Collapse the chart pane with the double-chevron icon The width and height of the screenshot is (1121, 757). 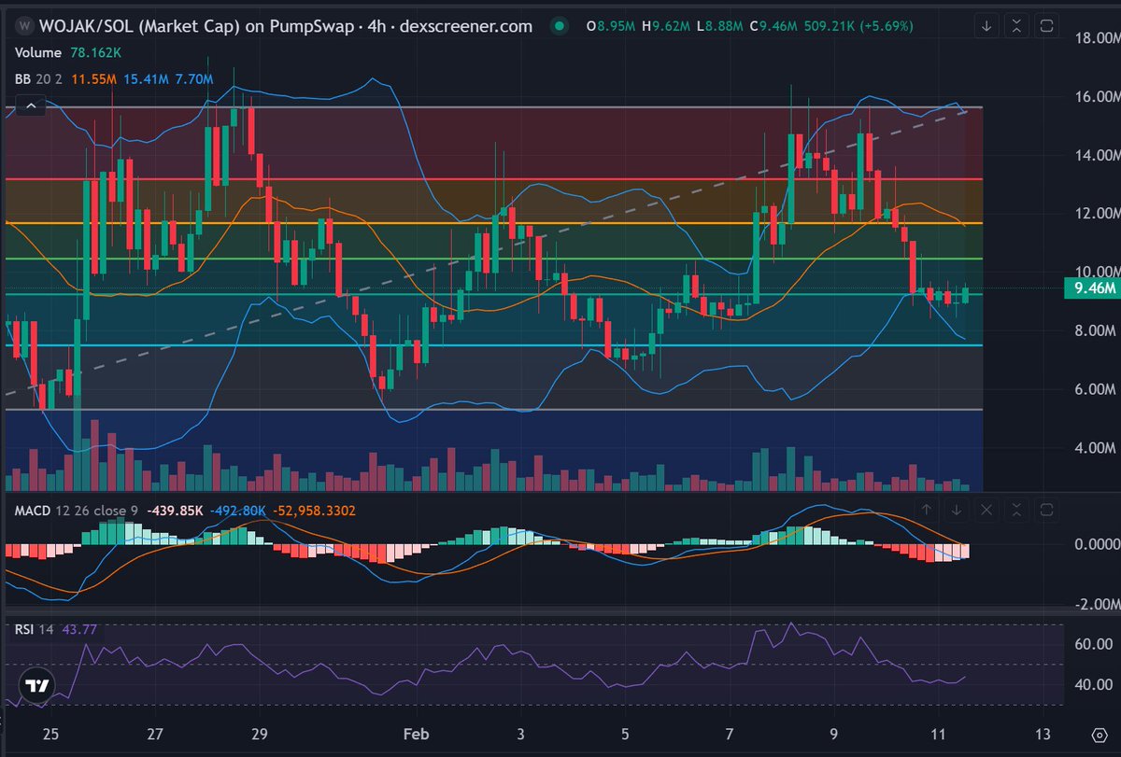tap(1015, 26)
